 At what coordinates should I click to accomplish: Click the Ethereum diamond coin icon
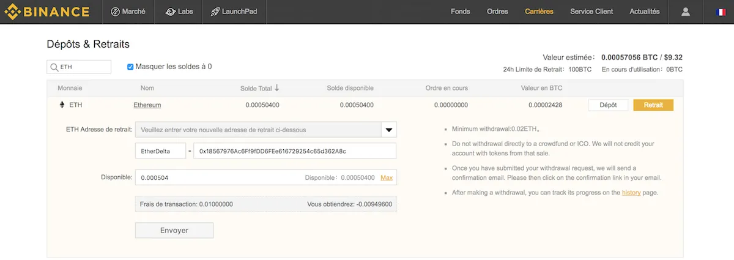(61, 105)
